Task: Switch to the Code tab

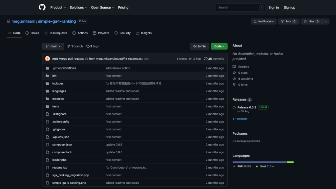Action: pos(14,33)
